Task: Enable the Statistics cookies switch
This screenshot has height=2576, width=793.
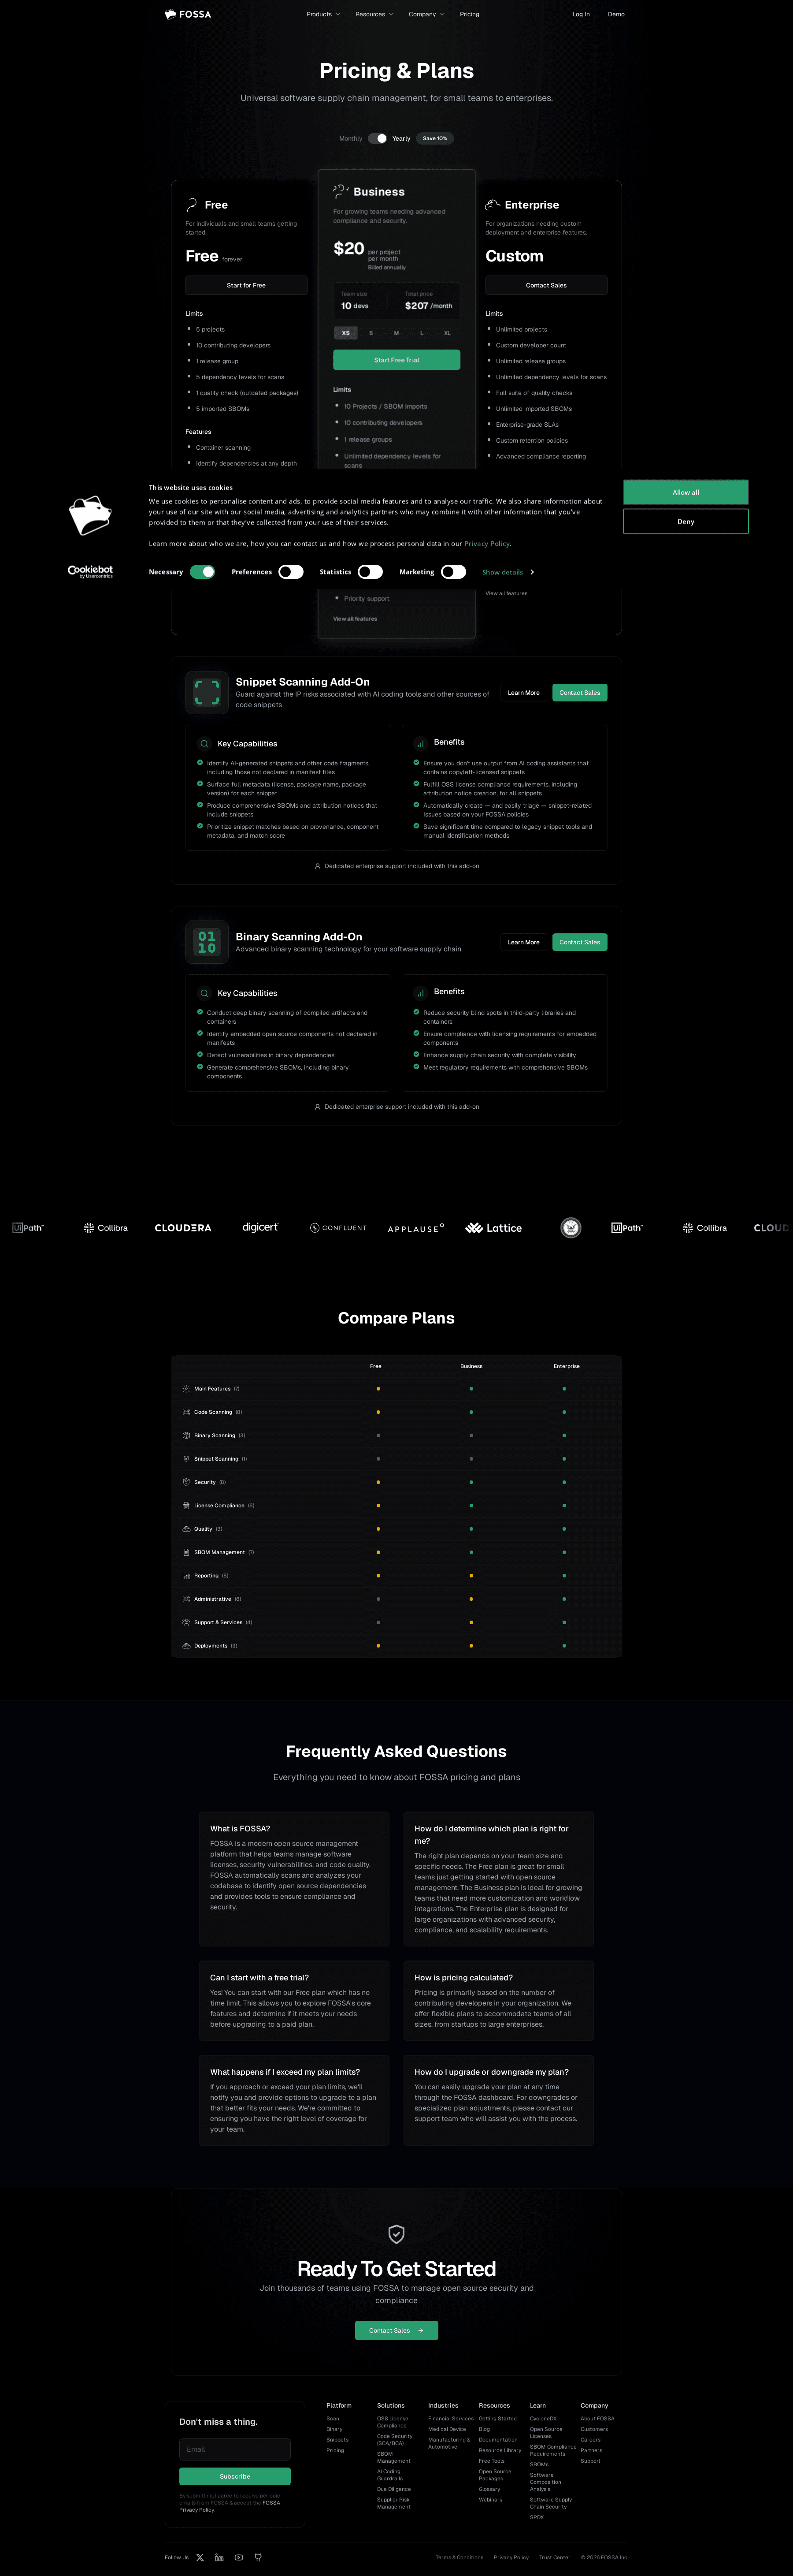Action: pos(371,572)
